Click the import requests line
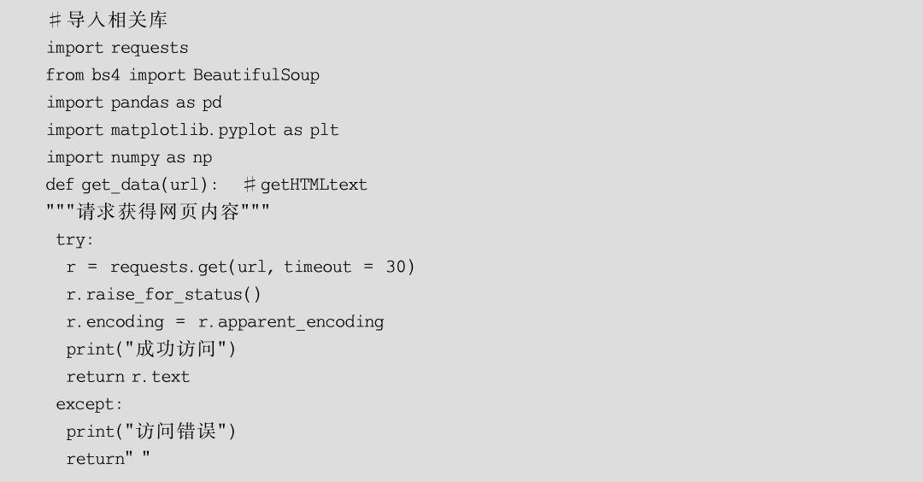923x482 pixels. pos(117,48)
